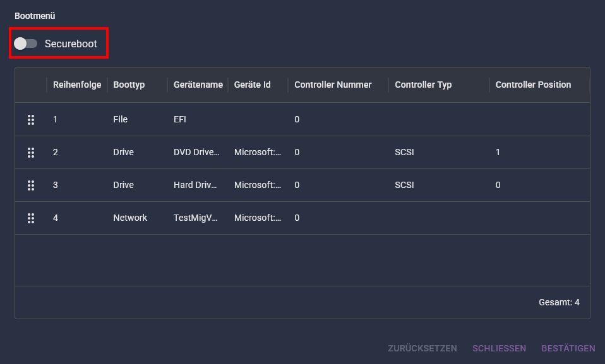Click the Gerätename column header
605x364 pixels.
[x=198, y=85]
